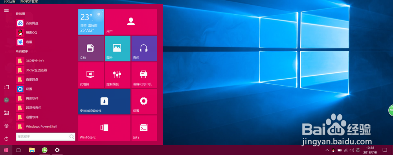Show hidden tray icons chevron
393x155 pixels.
(327, 150)
